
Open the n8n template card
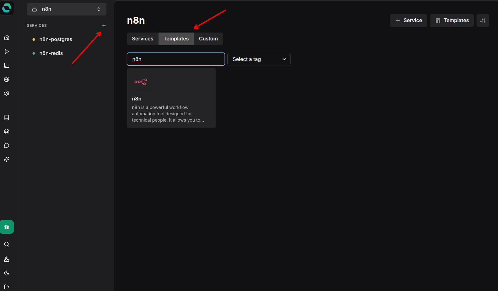pyautogui.click(x=171, y=98)
